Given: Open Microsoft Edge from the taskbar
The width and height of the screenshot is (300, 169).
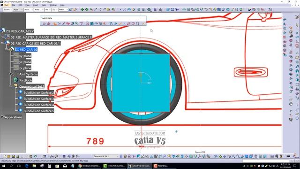Looking at the screenshot, I should pyautogui.click(x=27, y=166).
